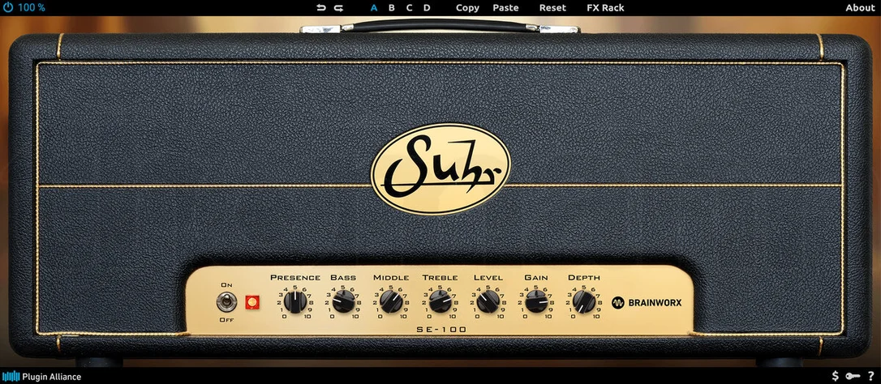Select settings slot A
This screenshot has width=881, height=384.
pos(374,8)
